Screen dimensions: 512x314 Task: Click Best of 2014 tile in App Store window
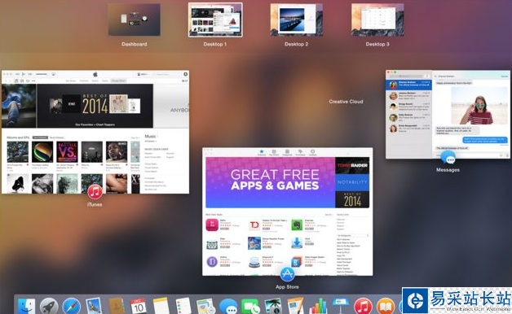coord(352,199)
